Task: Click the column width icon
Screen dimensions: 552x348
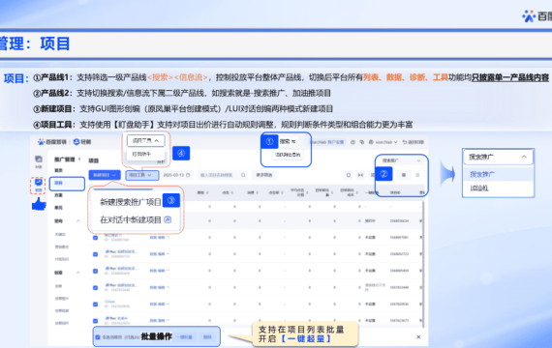Action: (x=360, y=175)
